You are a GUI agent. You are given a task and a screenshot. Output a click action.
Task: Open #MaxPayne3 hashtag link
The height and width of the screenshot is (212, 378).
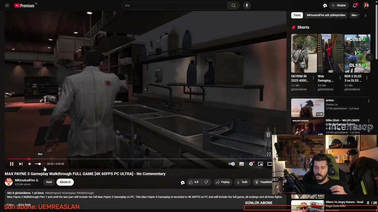[53, 193]
